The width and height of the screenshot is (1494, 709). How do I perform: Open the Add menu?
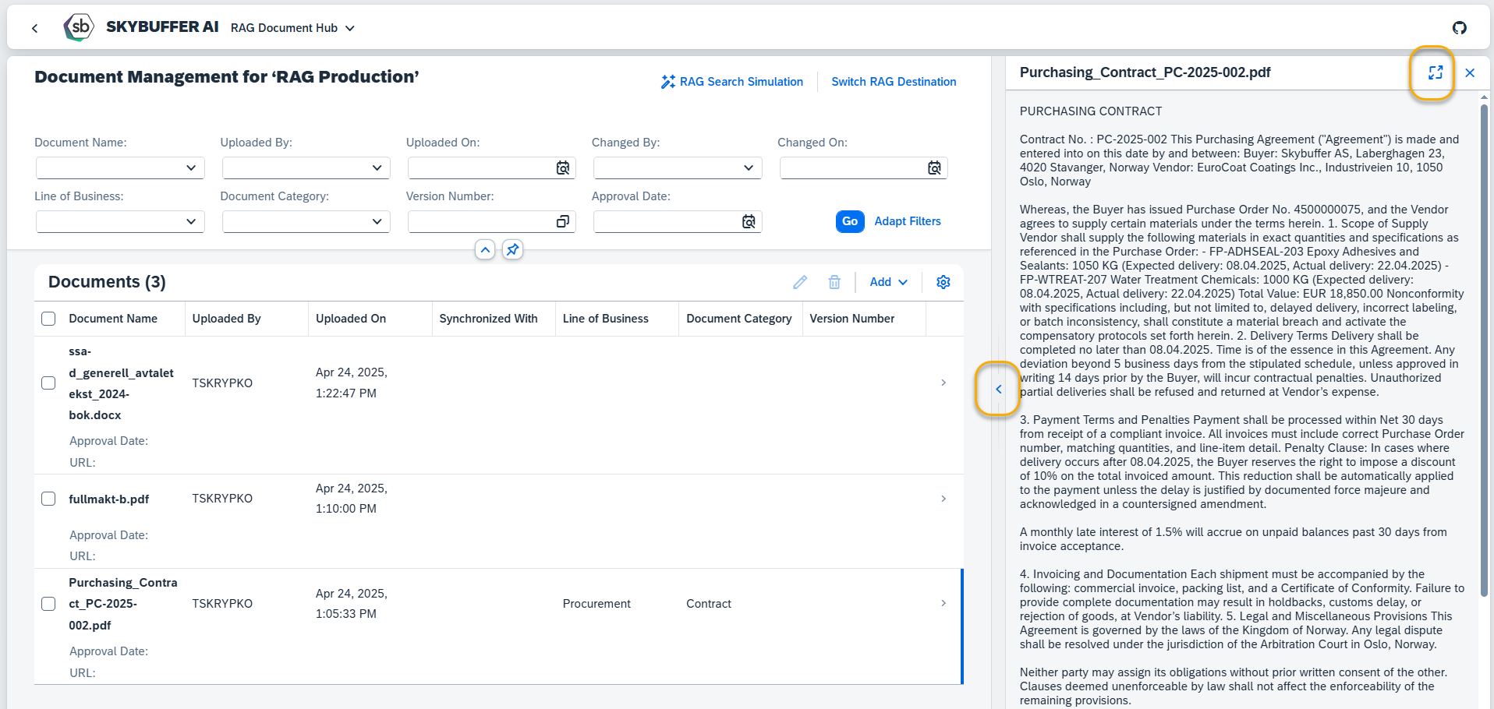click(889, 282)
